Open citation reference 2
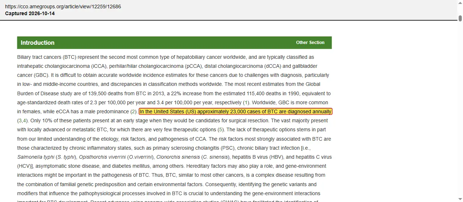This screenshot has height=202, width=463. click(x=133, y=112)
